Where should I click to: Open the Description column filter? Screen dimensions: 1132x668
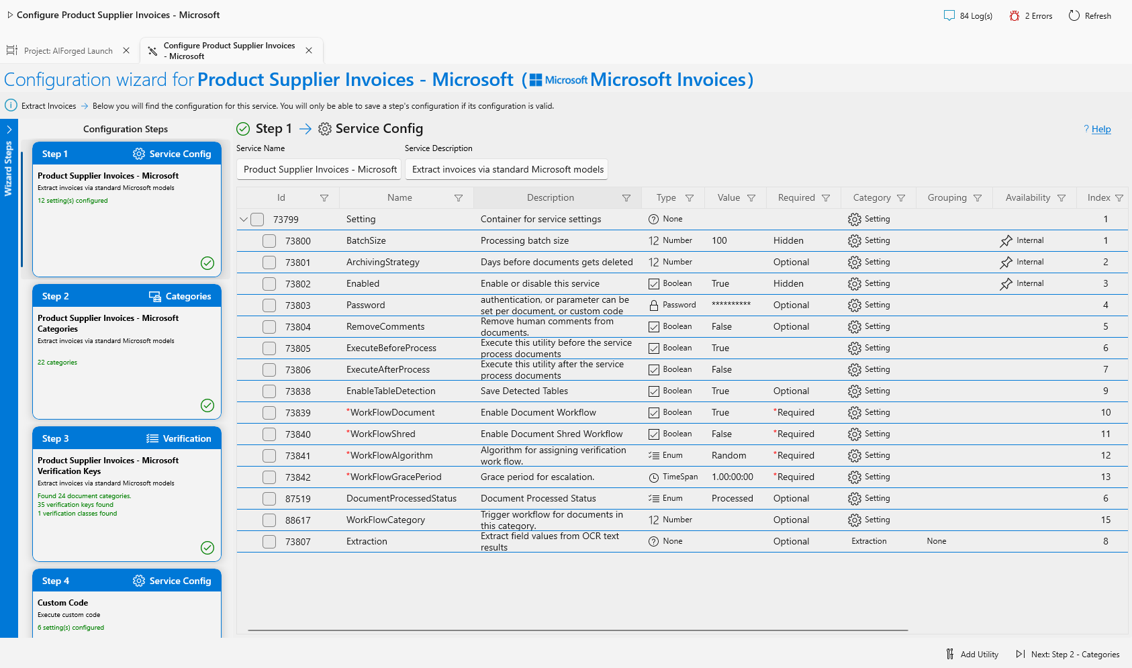(626, 198)
